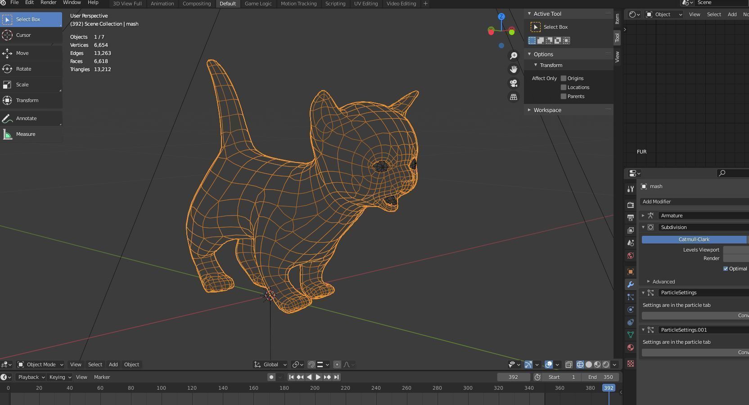Click the zoom magnifier viewport icon
This screenshot has height=405, width=749.
[514, 55]
